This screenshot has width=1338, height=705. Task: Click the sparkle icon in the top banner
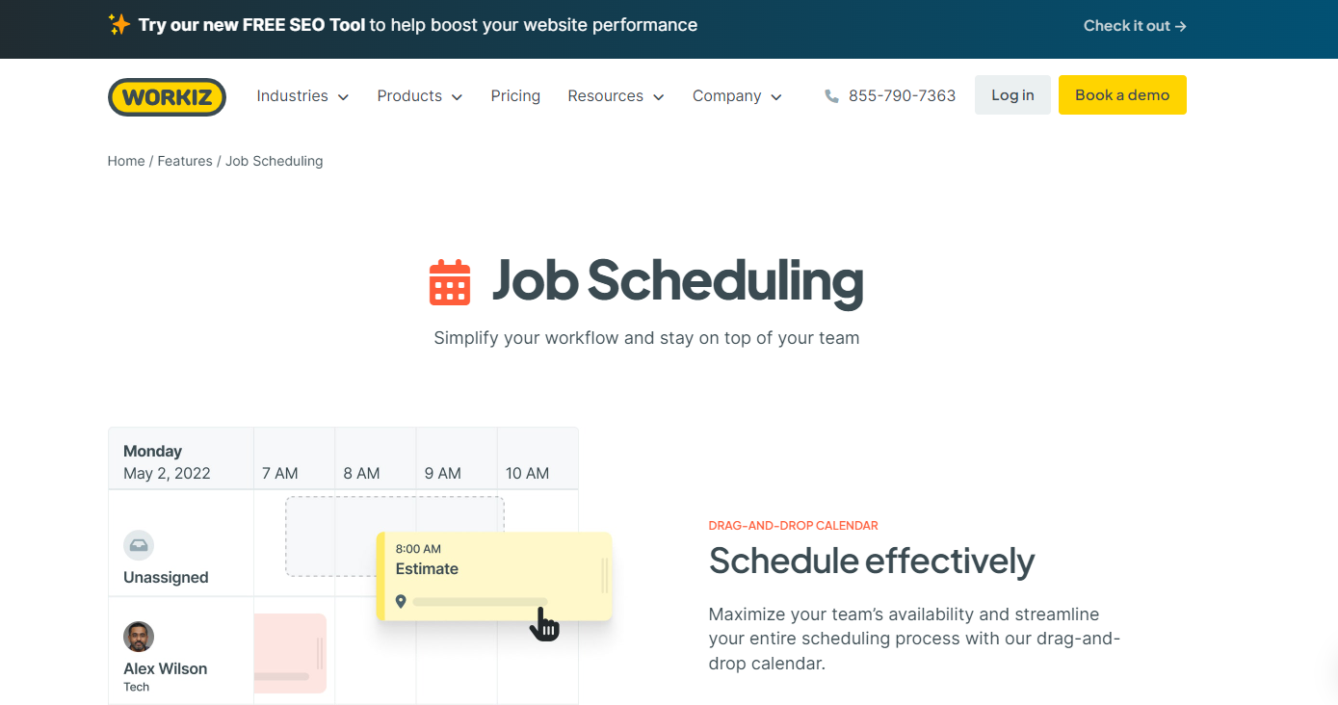coord(118,24)
